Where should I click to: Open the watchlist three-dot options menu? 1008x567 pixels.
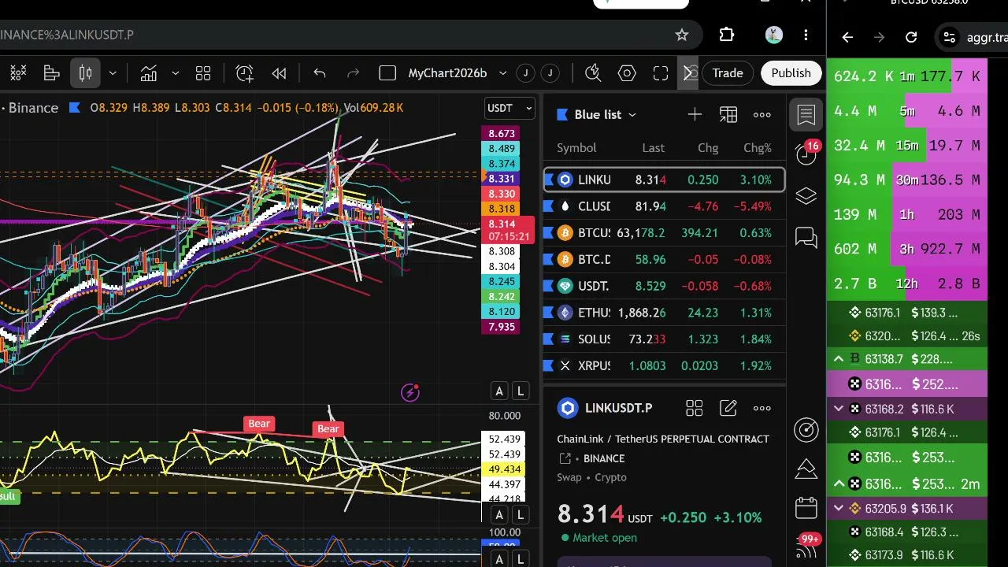pyautogui.click(x=762, y=115)
